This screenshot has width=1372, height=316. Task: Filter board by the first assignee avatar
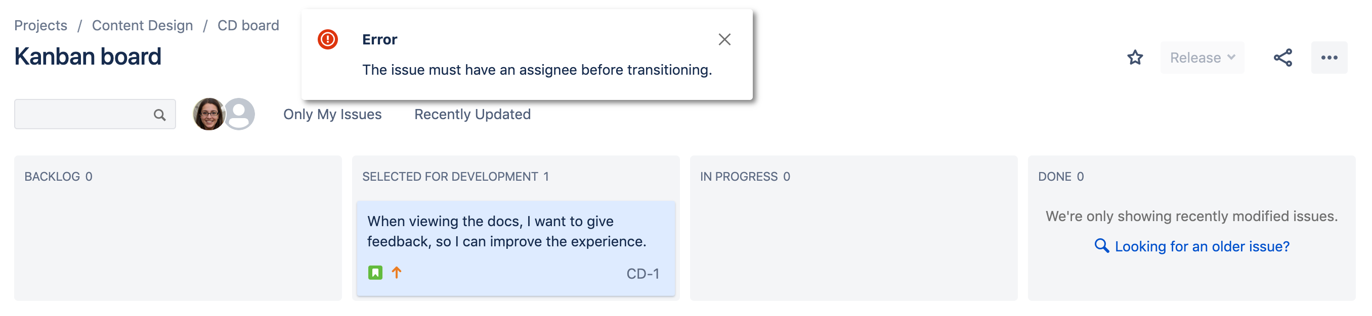(x=209, y=114)
